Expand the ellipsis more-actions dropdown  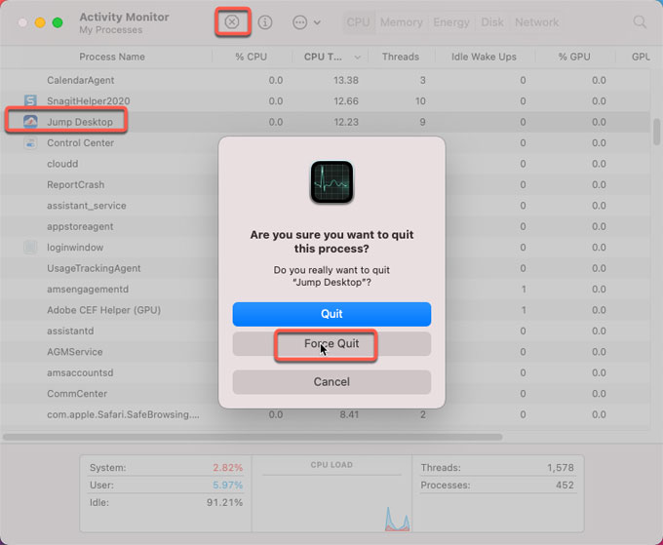(x=305, y=21)
